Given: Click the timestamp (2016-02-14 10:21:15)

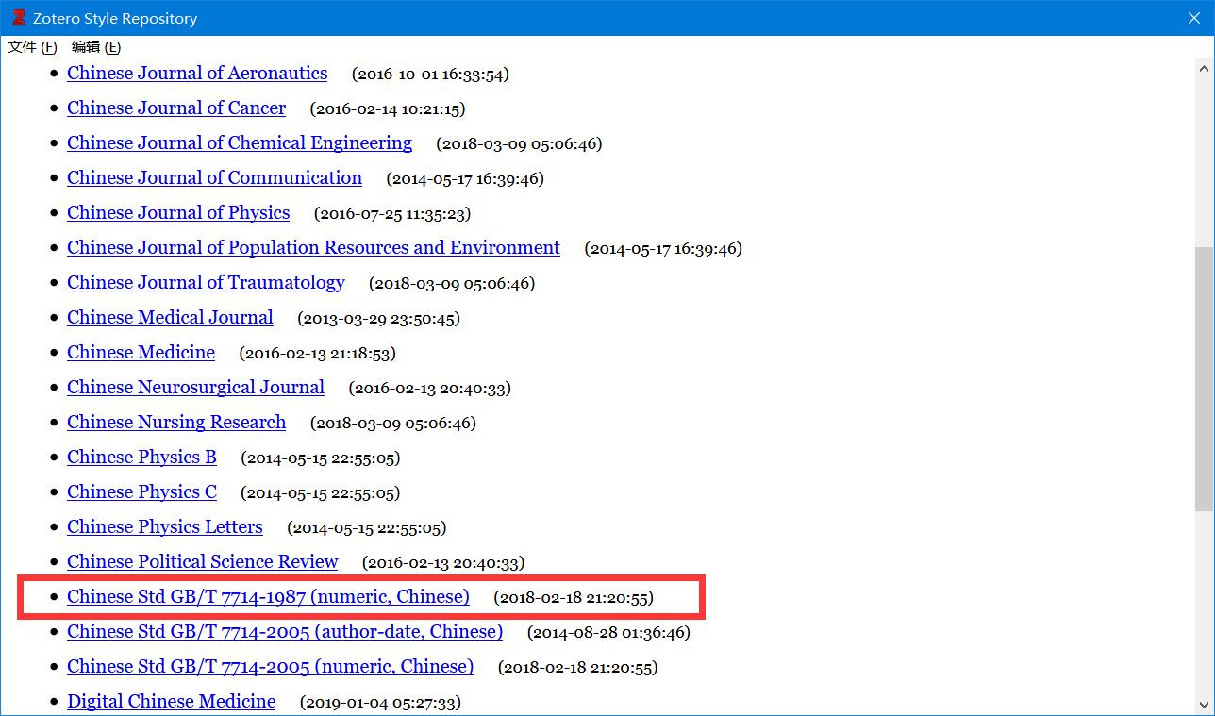Looking at the screenshot, I should click(x=388, y=109).
